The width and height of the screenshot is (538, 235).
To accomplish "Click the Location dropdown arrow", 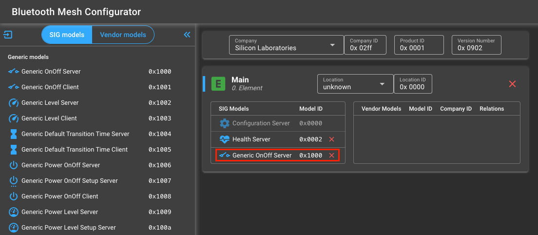I will click(382, 84).
